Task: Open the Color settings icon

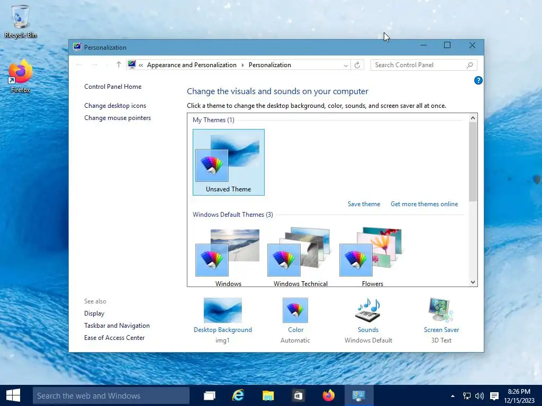Action: click(x=295, y=310)
